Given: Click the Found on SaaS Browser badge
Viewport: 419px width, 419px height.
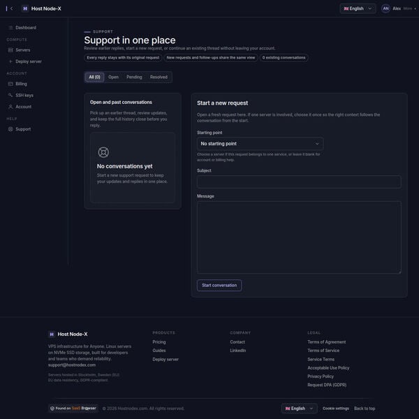Looking at the screenshot, I should [73, 409].
